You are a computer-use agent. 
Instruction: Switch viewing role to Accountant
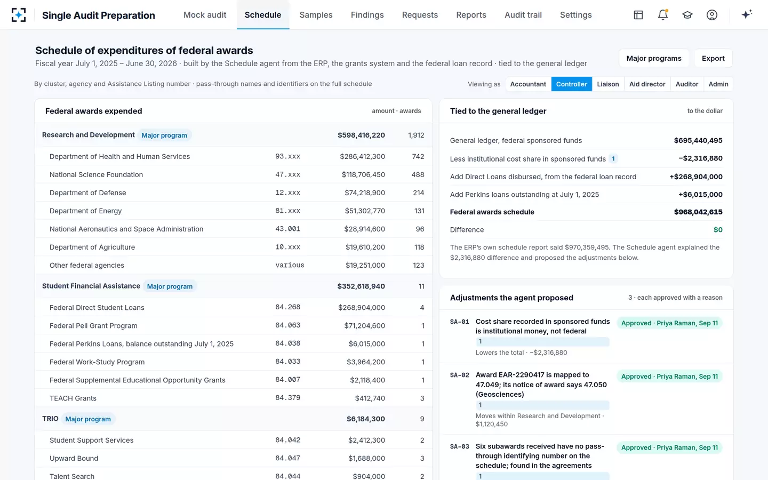[x=528, y=84]
